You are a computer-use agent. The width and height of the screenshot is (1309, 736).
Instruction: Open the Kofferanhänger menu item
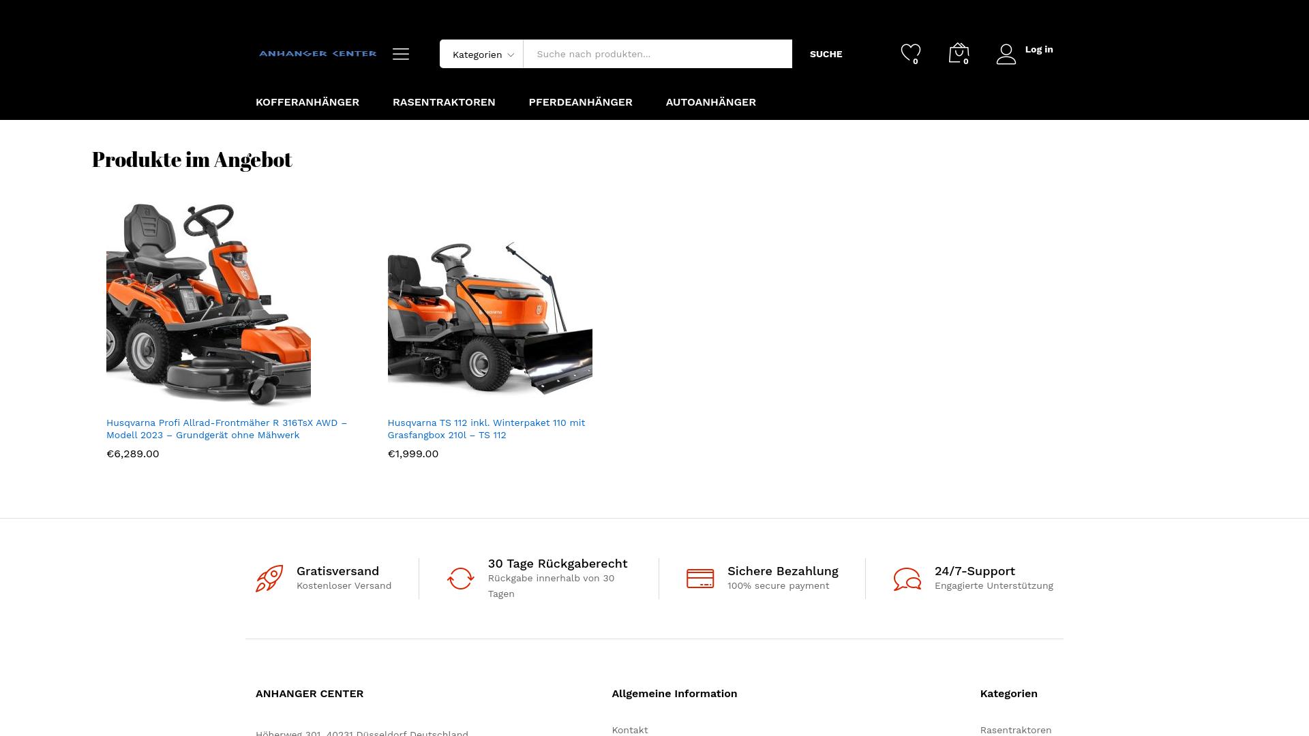[x=307, y=102]
